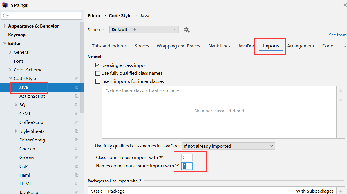Click the search magnifier icon in settings
The height and width of the screenshot is (194, 347).
coord(6,16)
